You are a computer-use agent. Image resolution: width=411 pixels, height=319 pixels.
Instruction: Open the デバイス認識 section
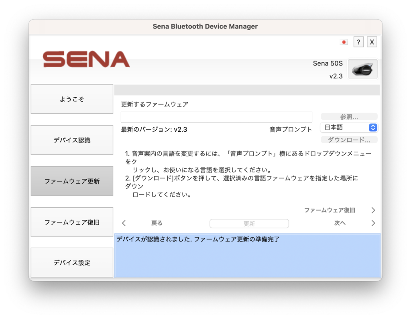(71, 140)
